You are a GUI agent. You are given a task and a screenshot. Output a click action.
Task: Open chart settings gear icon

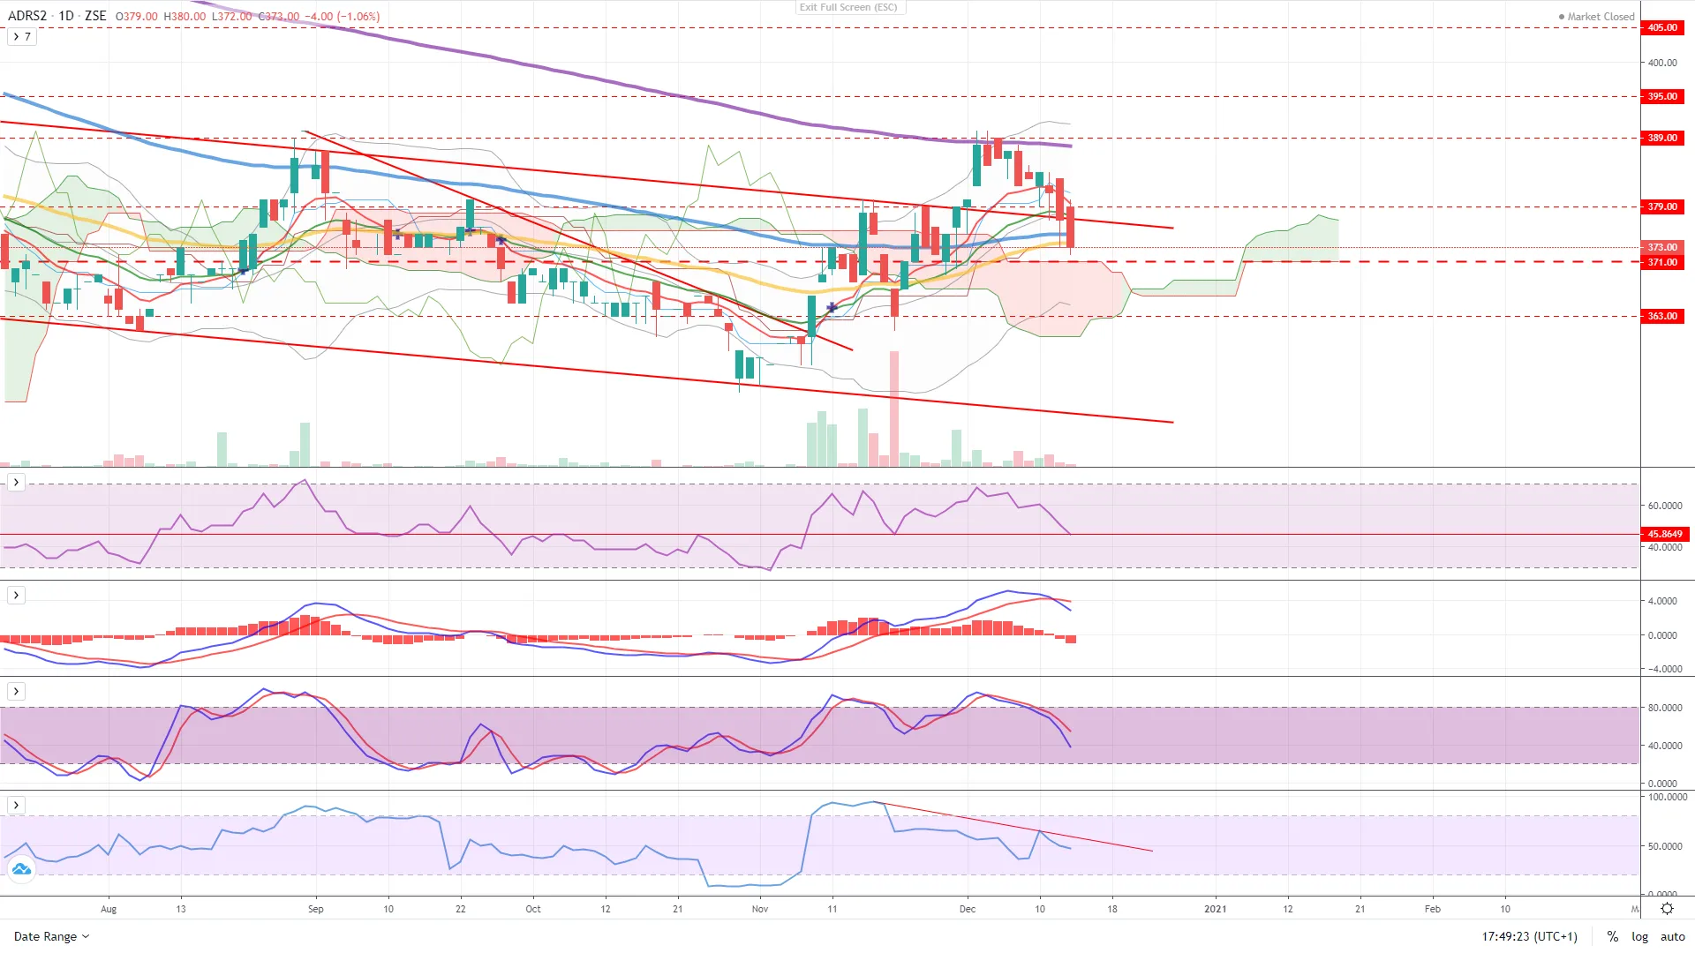(x=1667, y=909)
